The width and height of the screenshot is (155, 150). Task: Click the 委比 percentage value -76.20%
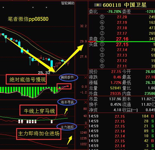[x=114, y=11]
